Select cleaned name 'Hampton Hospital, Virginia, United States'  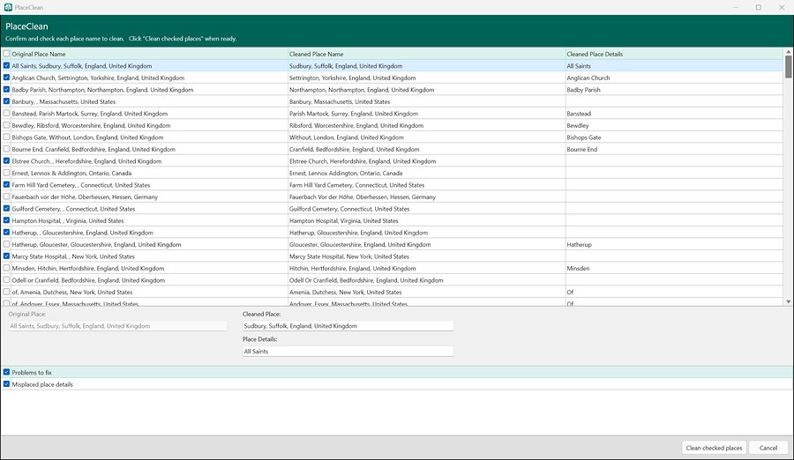coord(344,220)
